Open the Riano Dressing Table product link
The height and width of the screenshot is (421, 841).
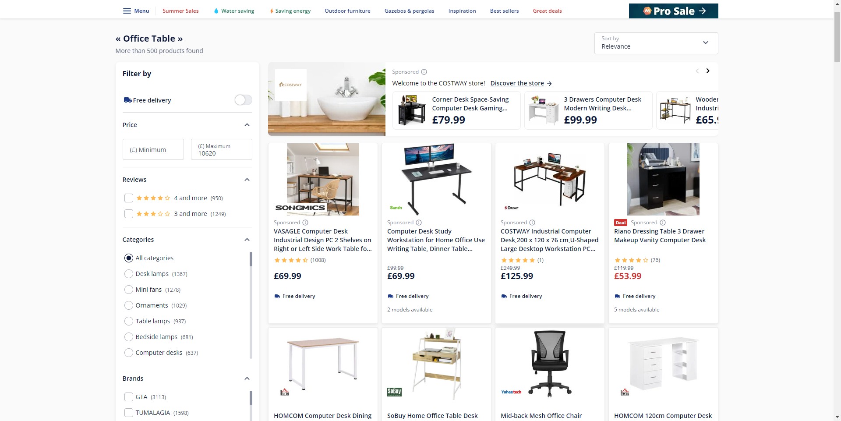point(660,236)
